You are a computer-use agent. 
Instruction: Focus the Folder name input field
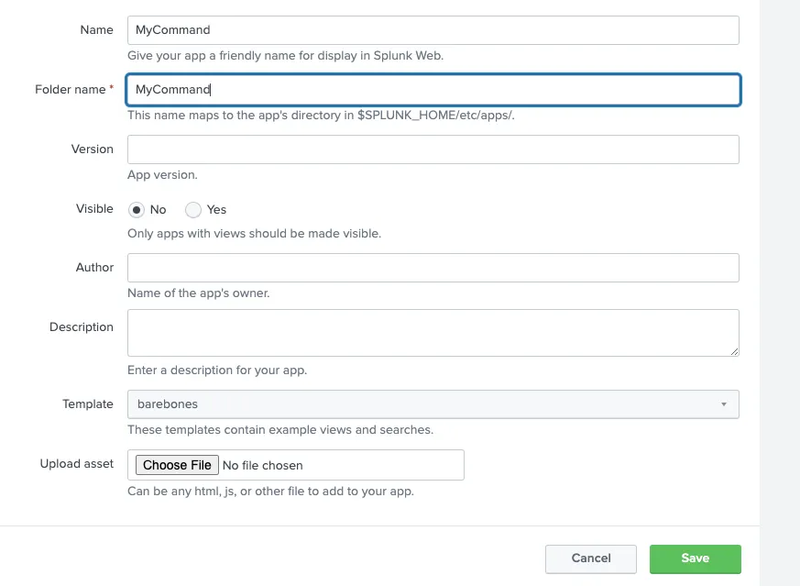pyautogui.click(x=433, y=89)
